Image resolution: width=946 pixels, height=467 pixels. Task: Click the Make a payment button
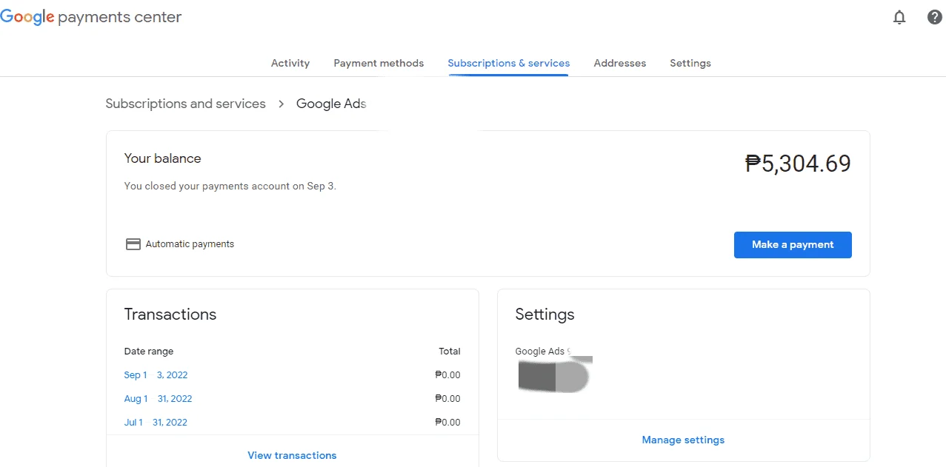[x=793, y=245]
